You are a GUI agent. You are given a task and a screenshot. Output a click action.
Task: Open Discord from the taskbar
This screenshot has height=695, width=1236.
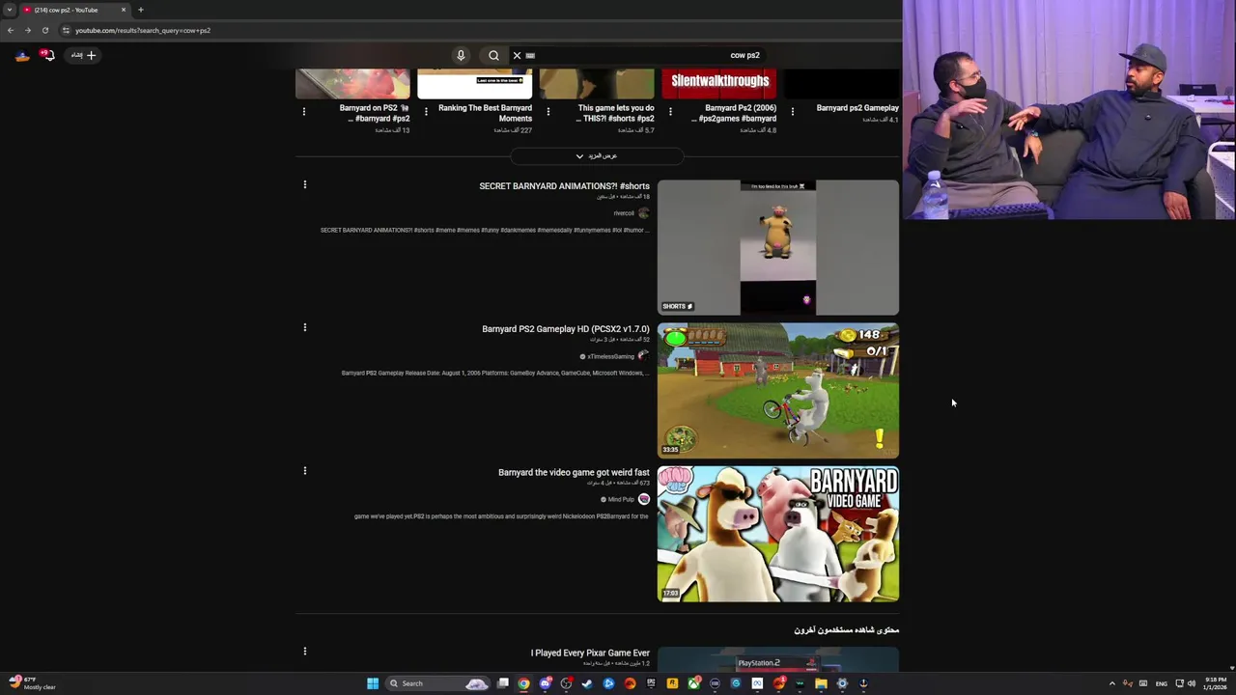point(546,683)
